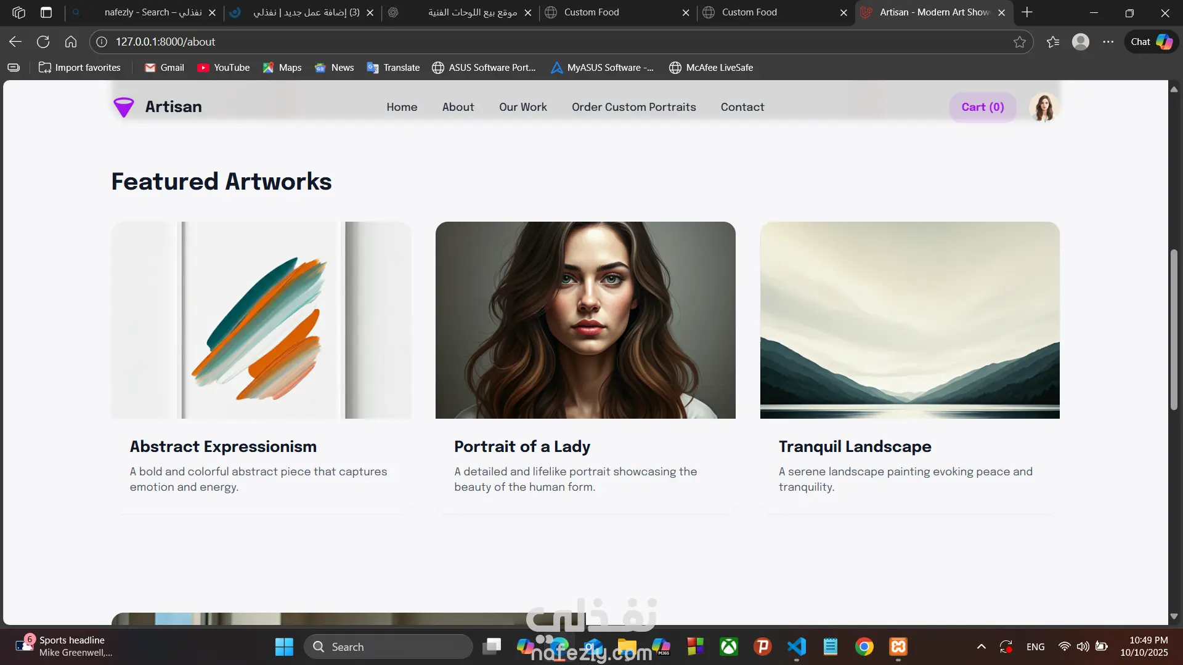The image size is (1183, 665).
Task: Click the Artisan purple logo icon
Action: tap(124, 107)
